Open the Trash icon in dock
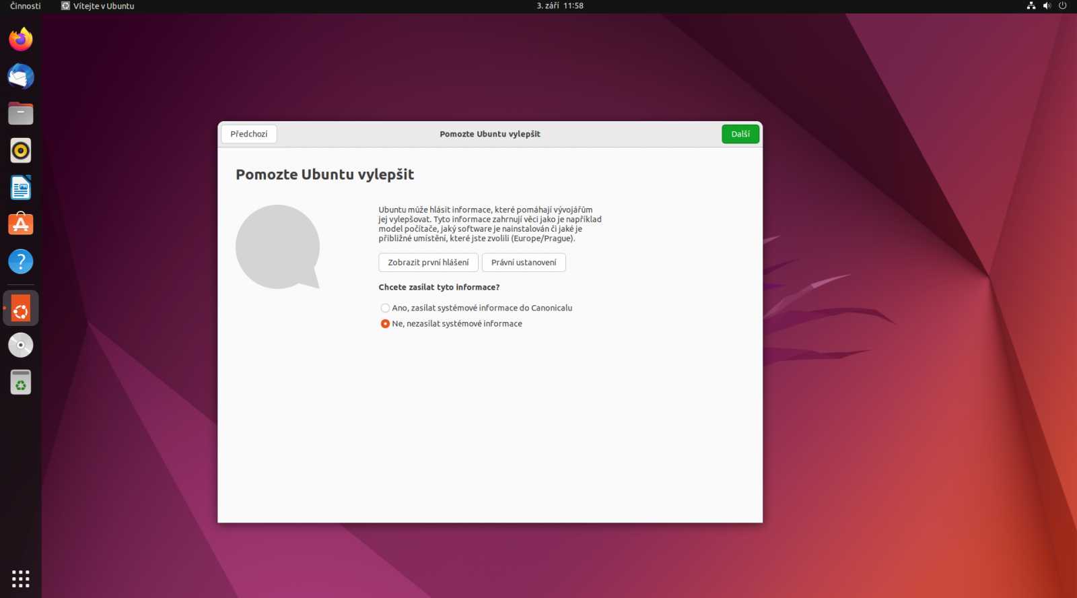The height and width of the screenshot is (598, 1077). [x=21, y=382]
